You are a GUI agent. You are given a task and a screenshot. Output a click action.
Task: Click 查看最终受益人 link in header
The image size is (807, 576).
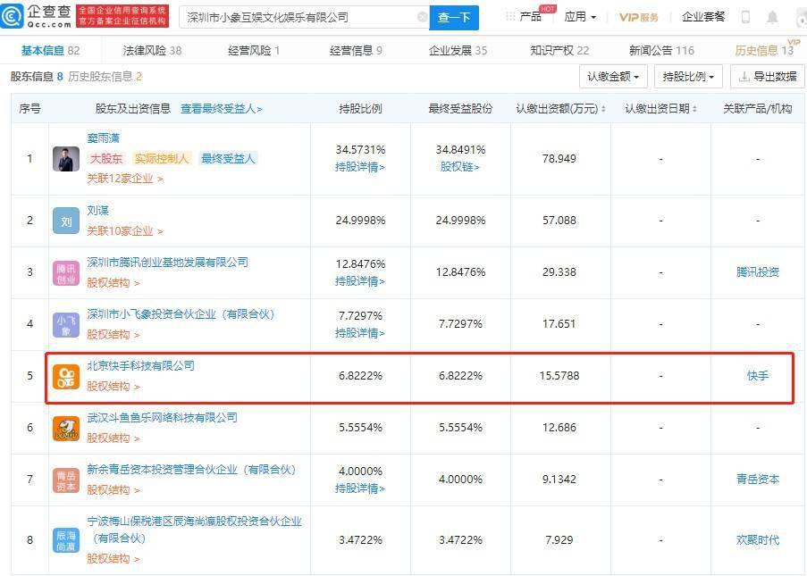pyautogui.click(x=222, y=109)
